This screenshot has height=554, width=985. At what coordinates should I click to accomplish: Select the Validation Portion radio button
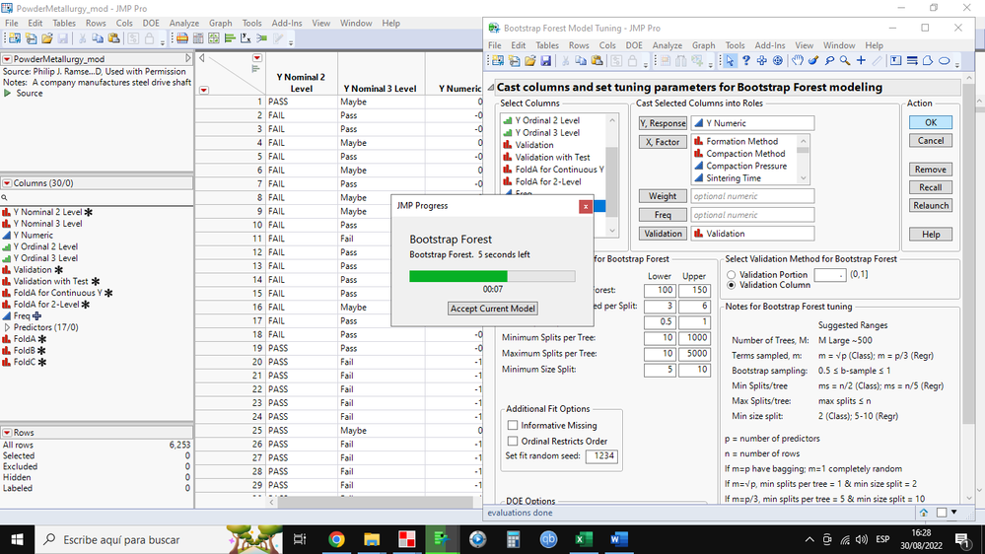pyautogui.click(x=732, y=275)
